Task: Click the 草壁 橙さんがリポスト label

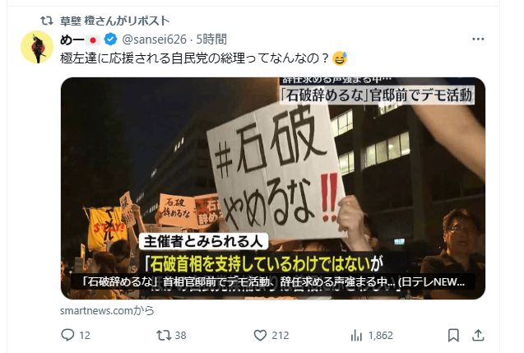Action: (x=114, y=21)
